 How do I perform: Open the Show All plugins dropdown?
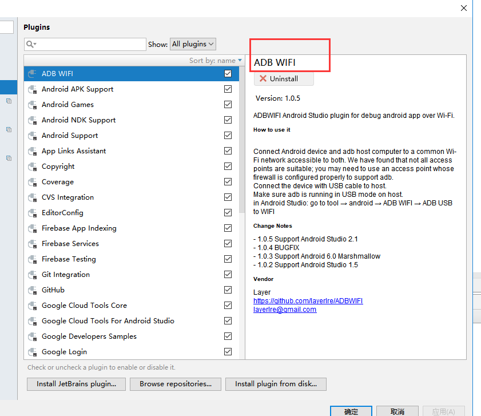[193, 44]
